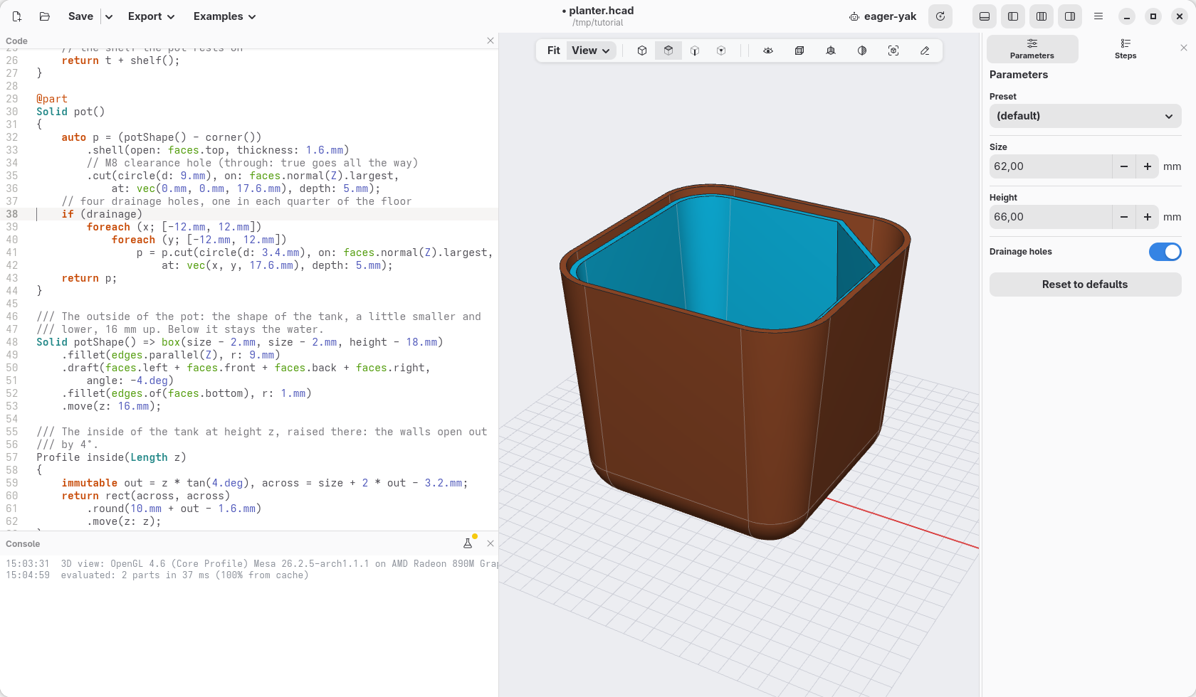Image resolution: width=1196 pixels, height=697 pixels.
Task: Close the Parameters side panel
Action: [x=1184, y=48]
